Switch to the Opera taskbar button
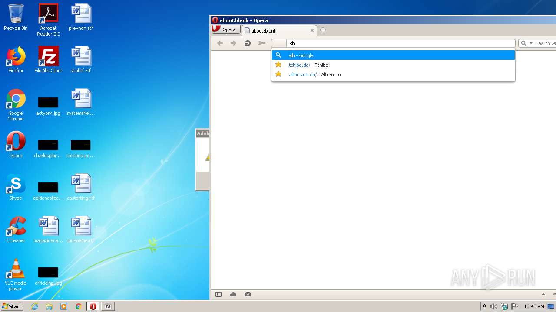This screenshot has width=556, height=312. [x=93, y=306]
